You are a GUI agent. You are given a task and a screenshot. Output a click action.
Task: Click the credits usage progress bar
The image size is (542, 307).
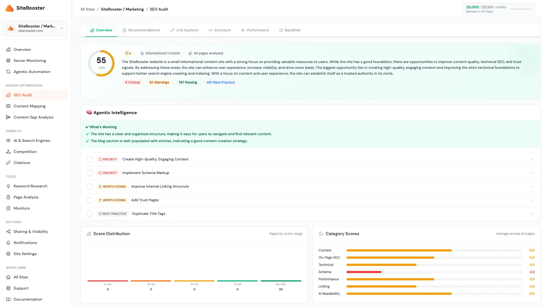(521, 9)
